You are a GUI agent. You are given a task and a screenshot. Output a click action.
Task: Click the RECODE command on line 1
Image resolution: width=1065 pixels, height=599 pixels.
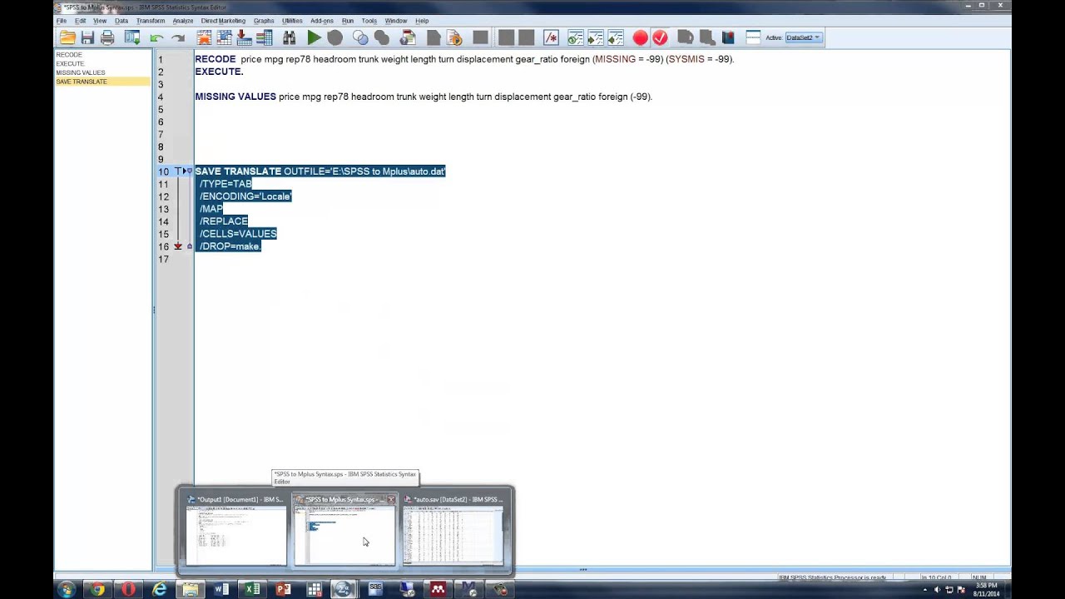215,59
